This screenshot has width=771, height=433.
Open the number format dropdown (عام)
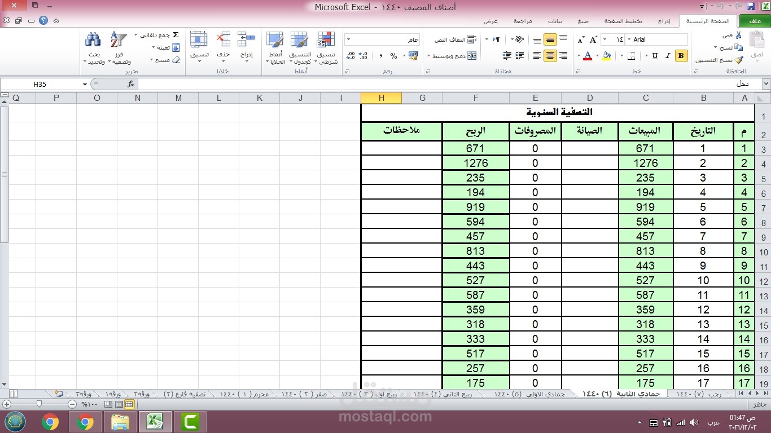348,39
